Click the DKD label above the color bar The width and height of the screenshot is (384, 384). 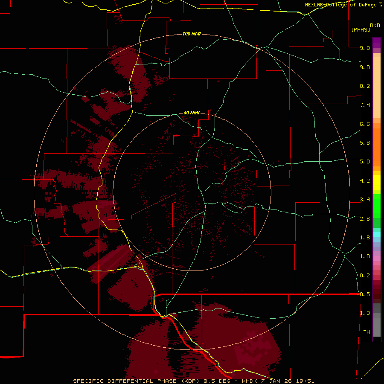375,26
